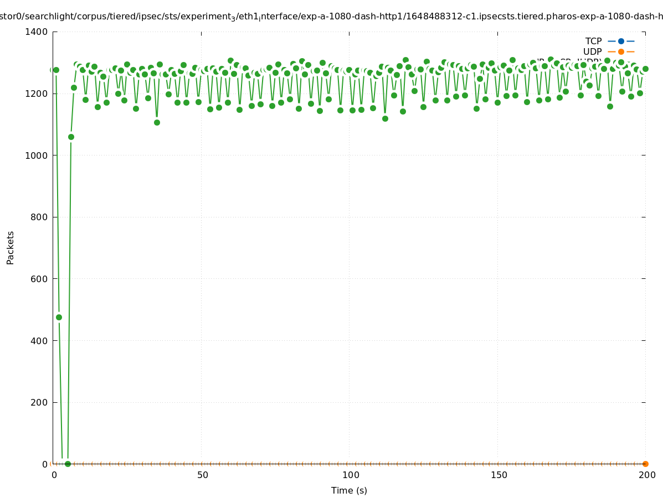Screen dimensions: 663x498
Task: Click the last green data point at 200 seconds
Action: tap(645, 69)
